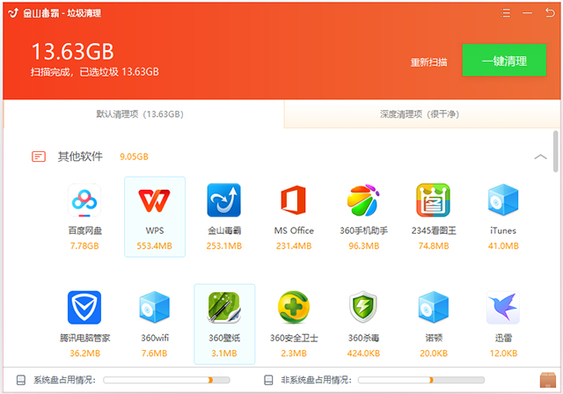Open the title bar menu icon
The image size is (563, 394).
505,13
